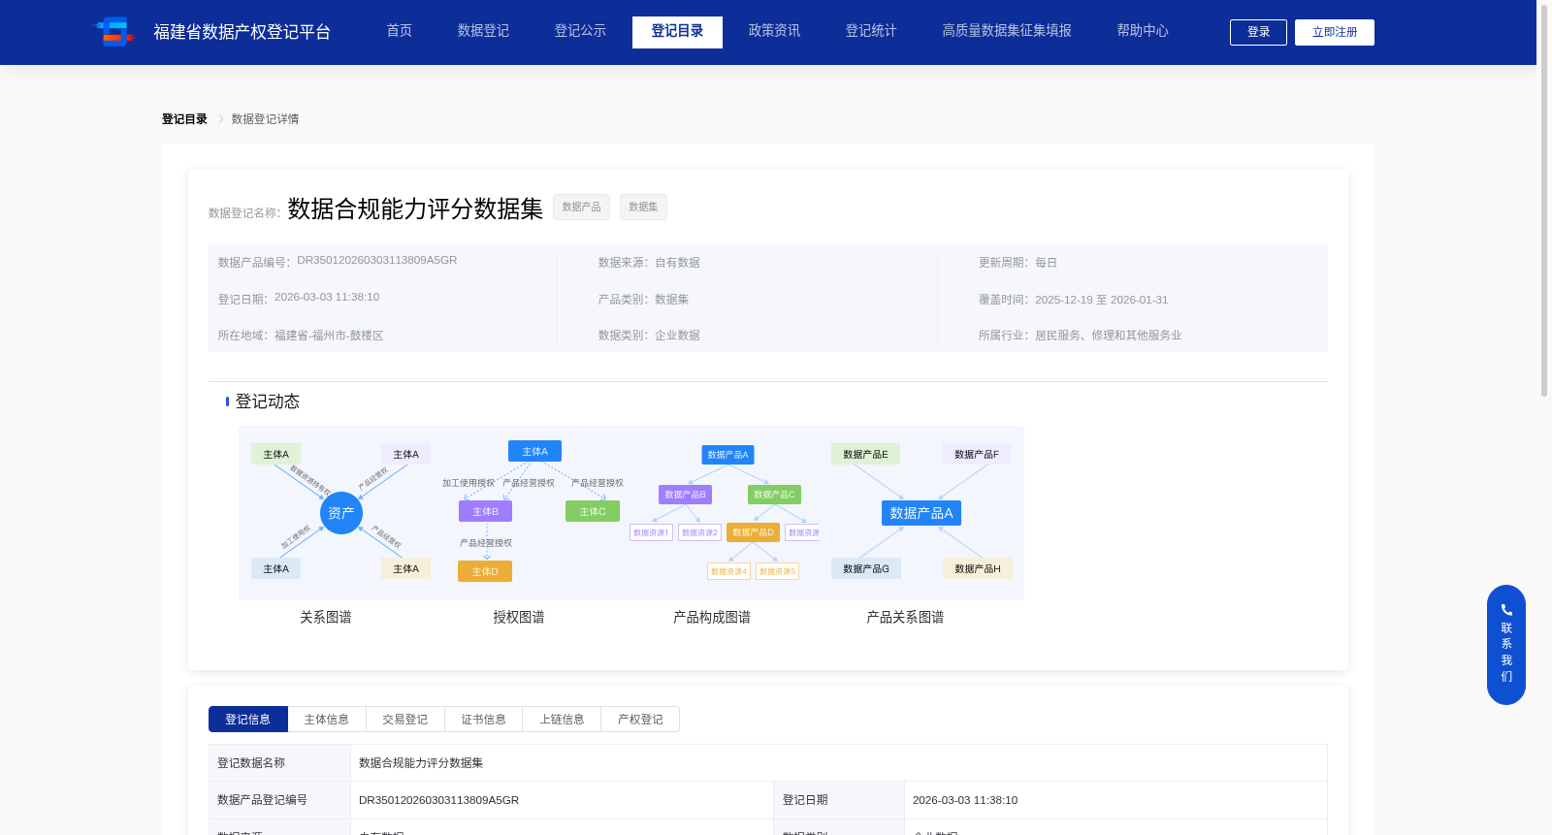Click product number DR350120260303113809A5GR in header
The image size is (1552, 835).
tap(376, 260)
